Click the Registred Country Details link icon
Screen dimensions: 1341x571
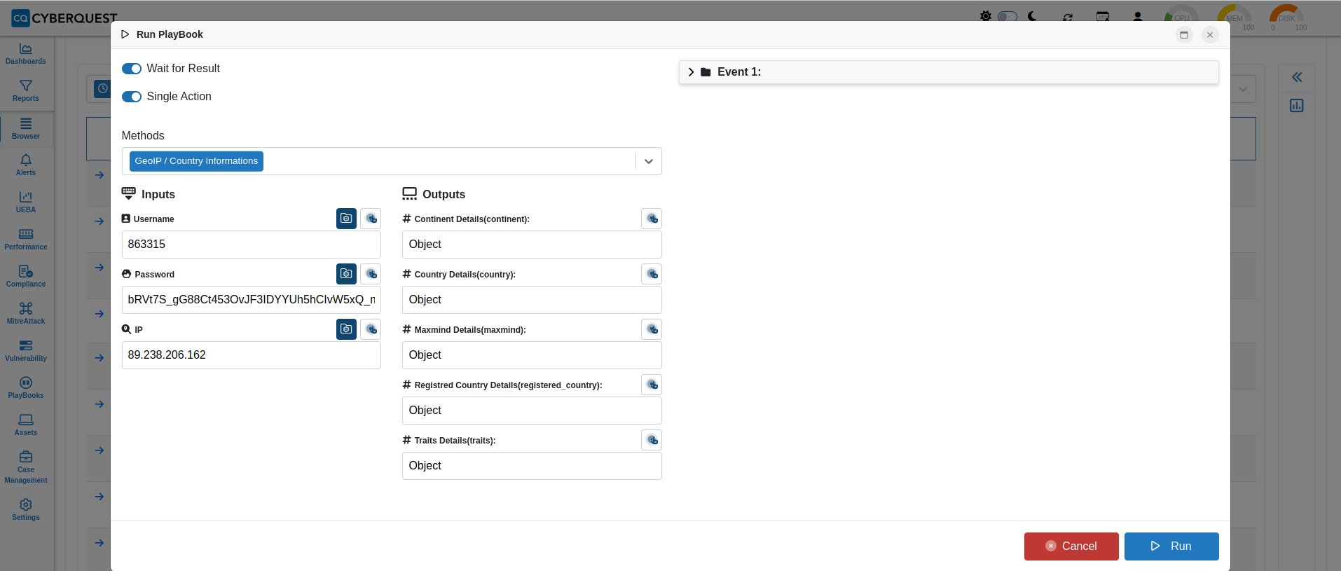[652, 385]
